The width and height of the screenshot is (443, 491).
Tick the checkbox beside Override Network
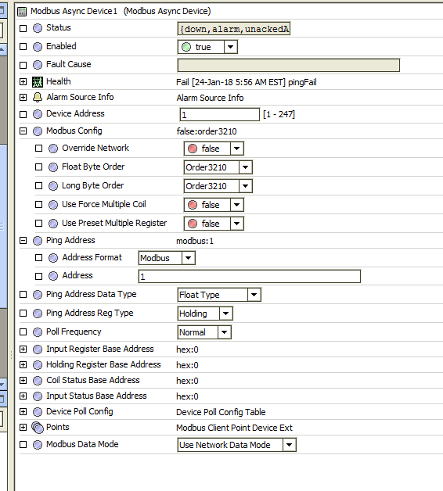click(x=38, y=148)
